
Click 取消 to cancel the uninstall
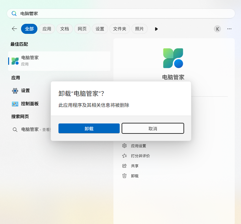coord(153,128)
